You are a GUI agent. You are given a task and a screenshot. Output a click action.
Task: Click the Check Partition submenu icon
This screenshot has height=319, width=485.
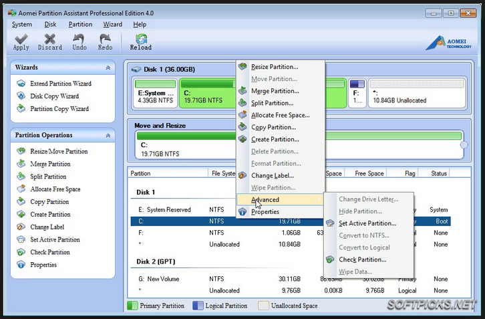pos(330,259)
